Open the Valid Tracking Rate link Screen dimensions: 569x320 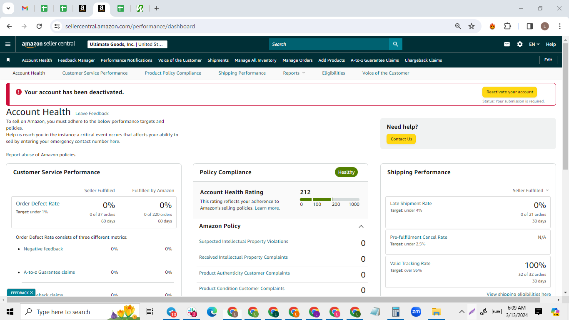(x=410, y=263)
